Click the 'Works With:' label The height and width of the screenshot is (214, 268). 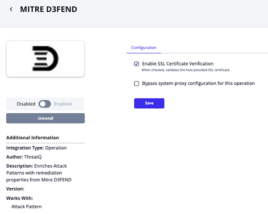click(20, 198)
